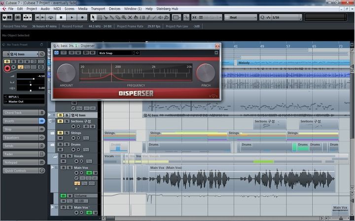Click the Record transport button

(x=82, y=17)
